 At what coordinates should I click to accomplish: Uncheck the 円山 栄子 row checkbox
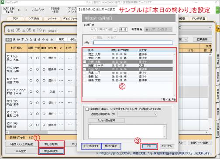click(85, 69)
